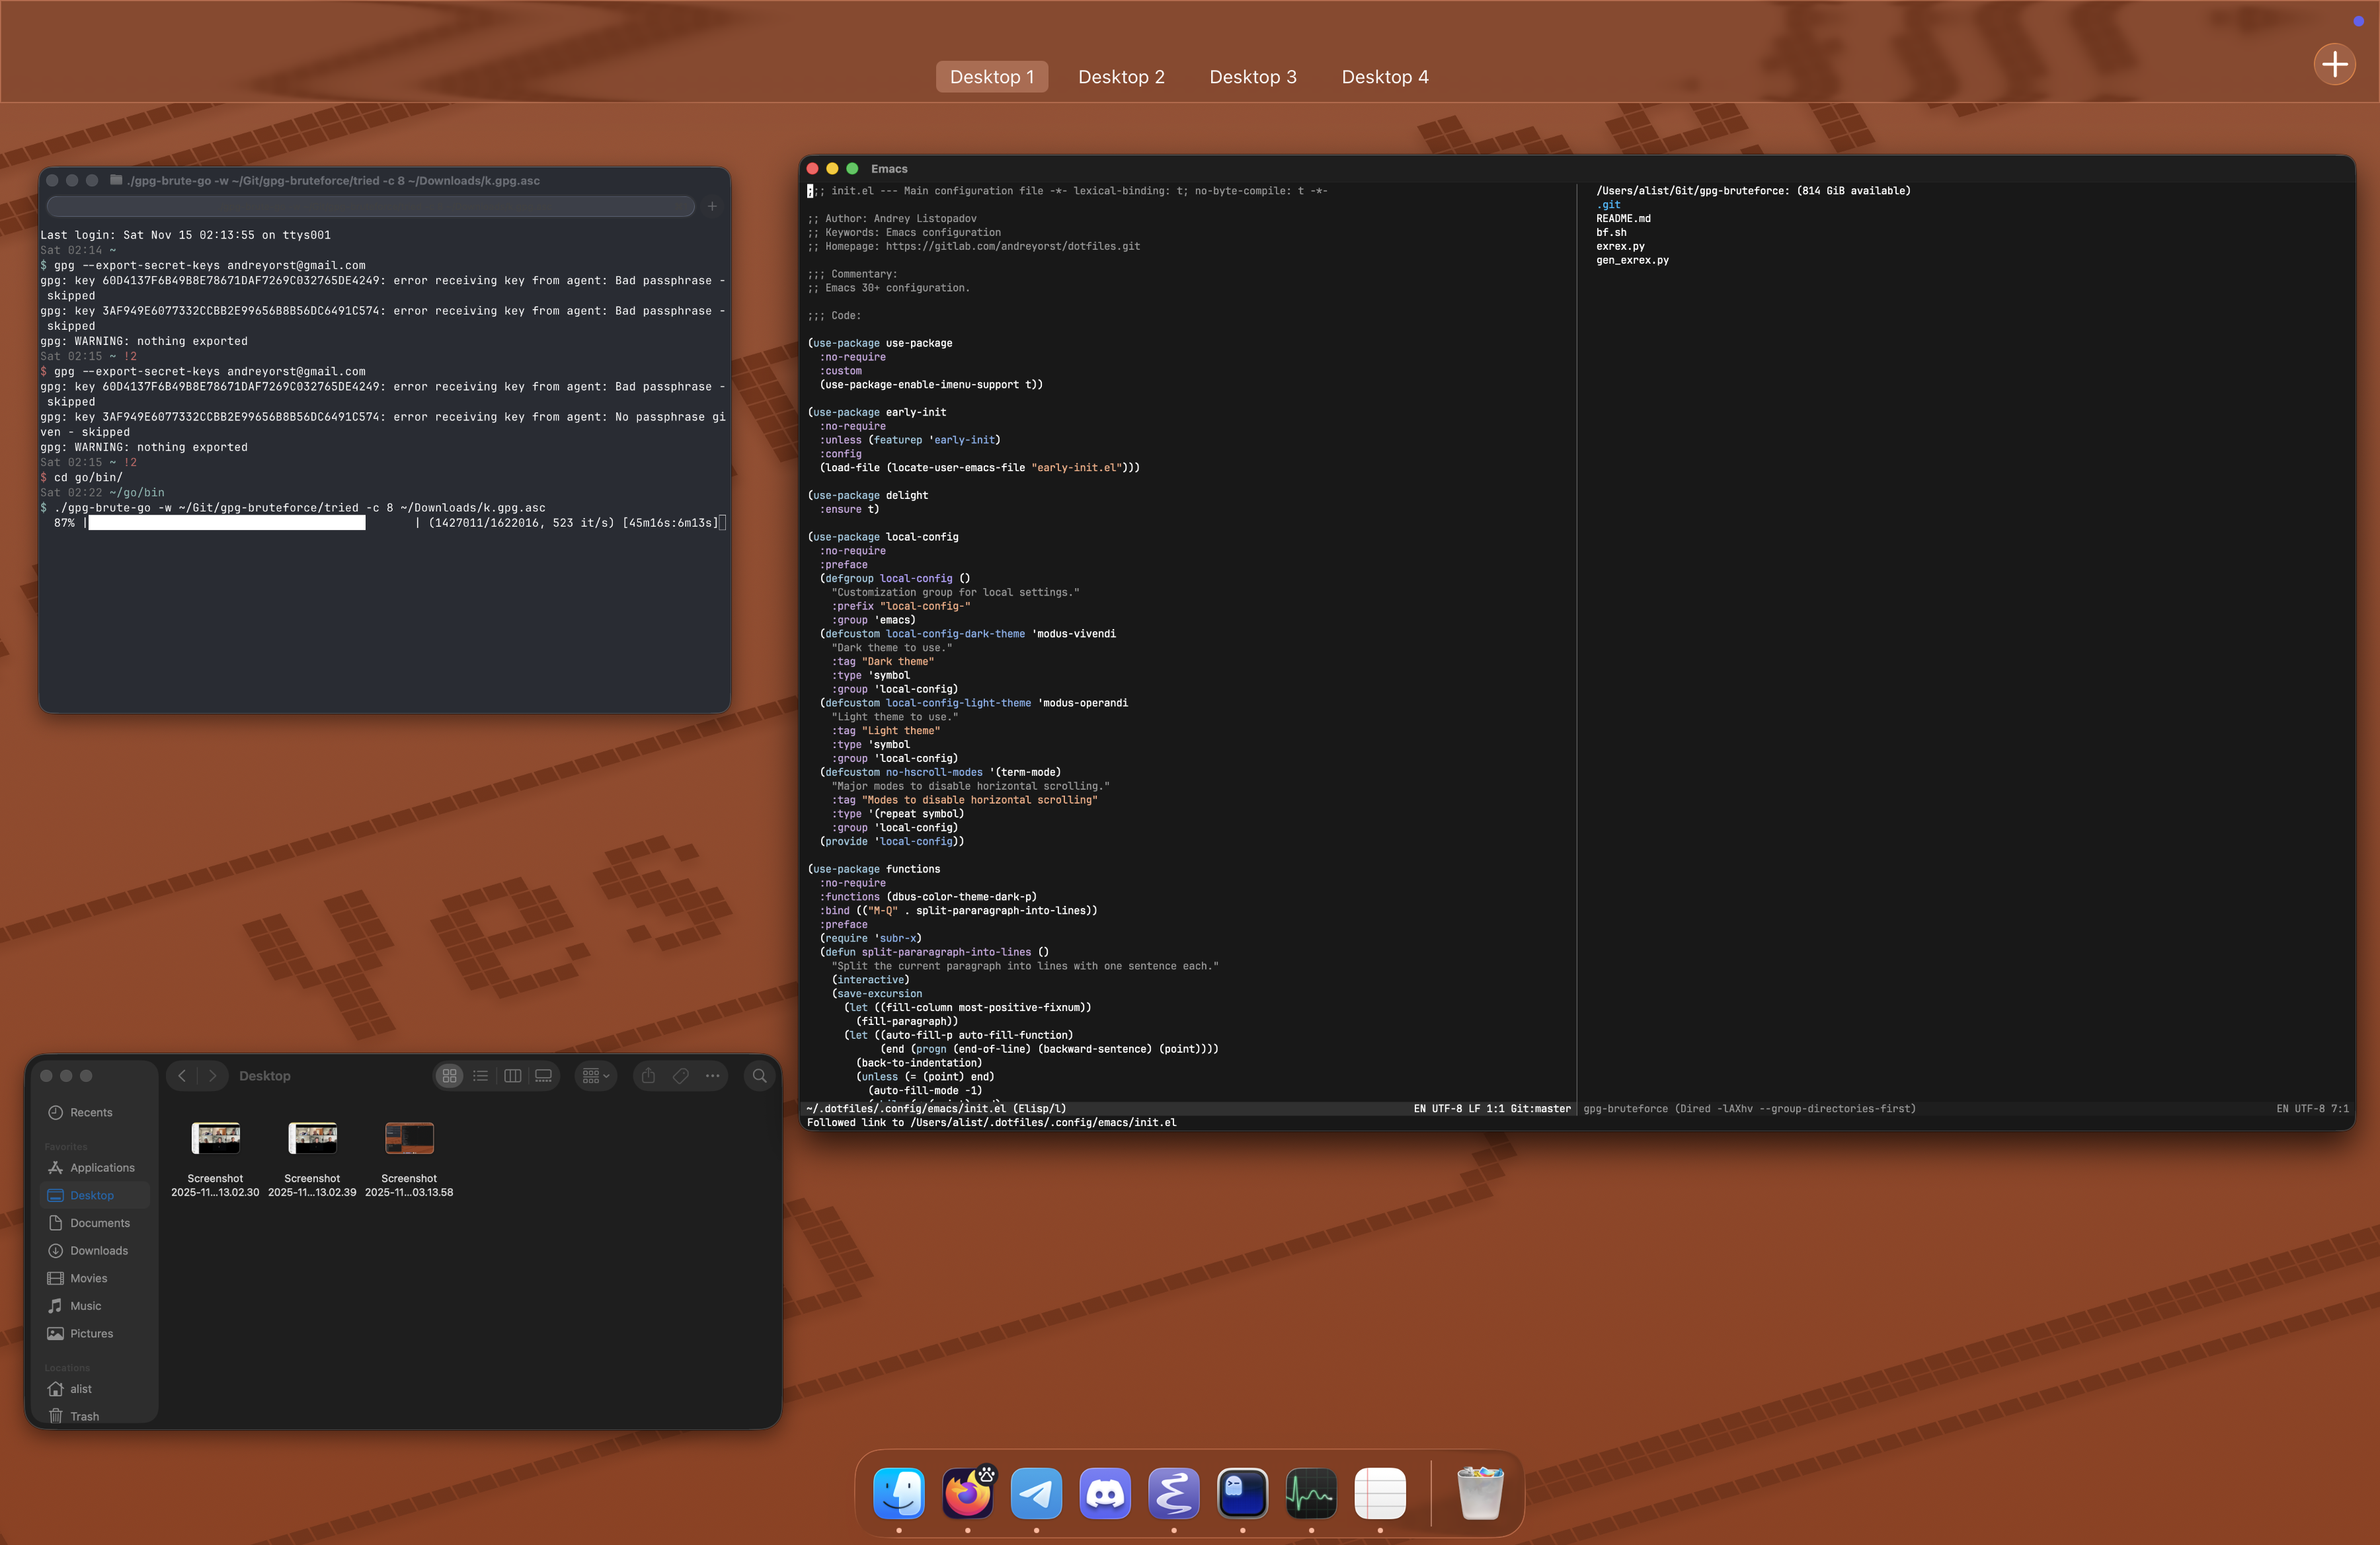Switch Finder to gallery view
2380x1545 pixels.
click(x=544, y=1076)
